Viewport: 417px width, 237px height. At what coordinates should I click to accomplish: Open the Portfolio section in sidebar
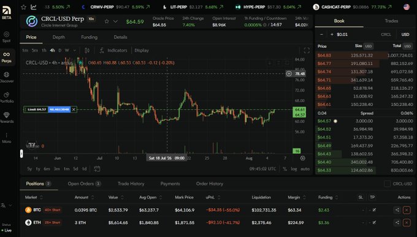6,97
